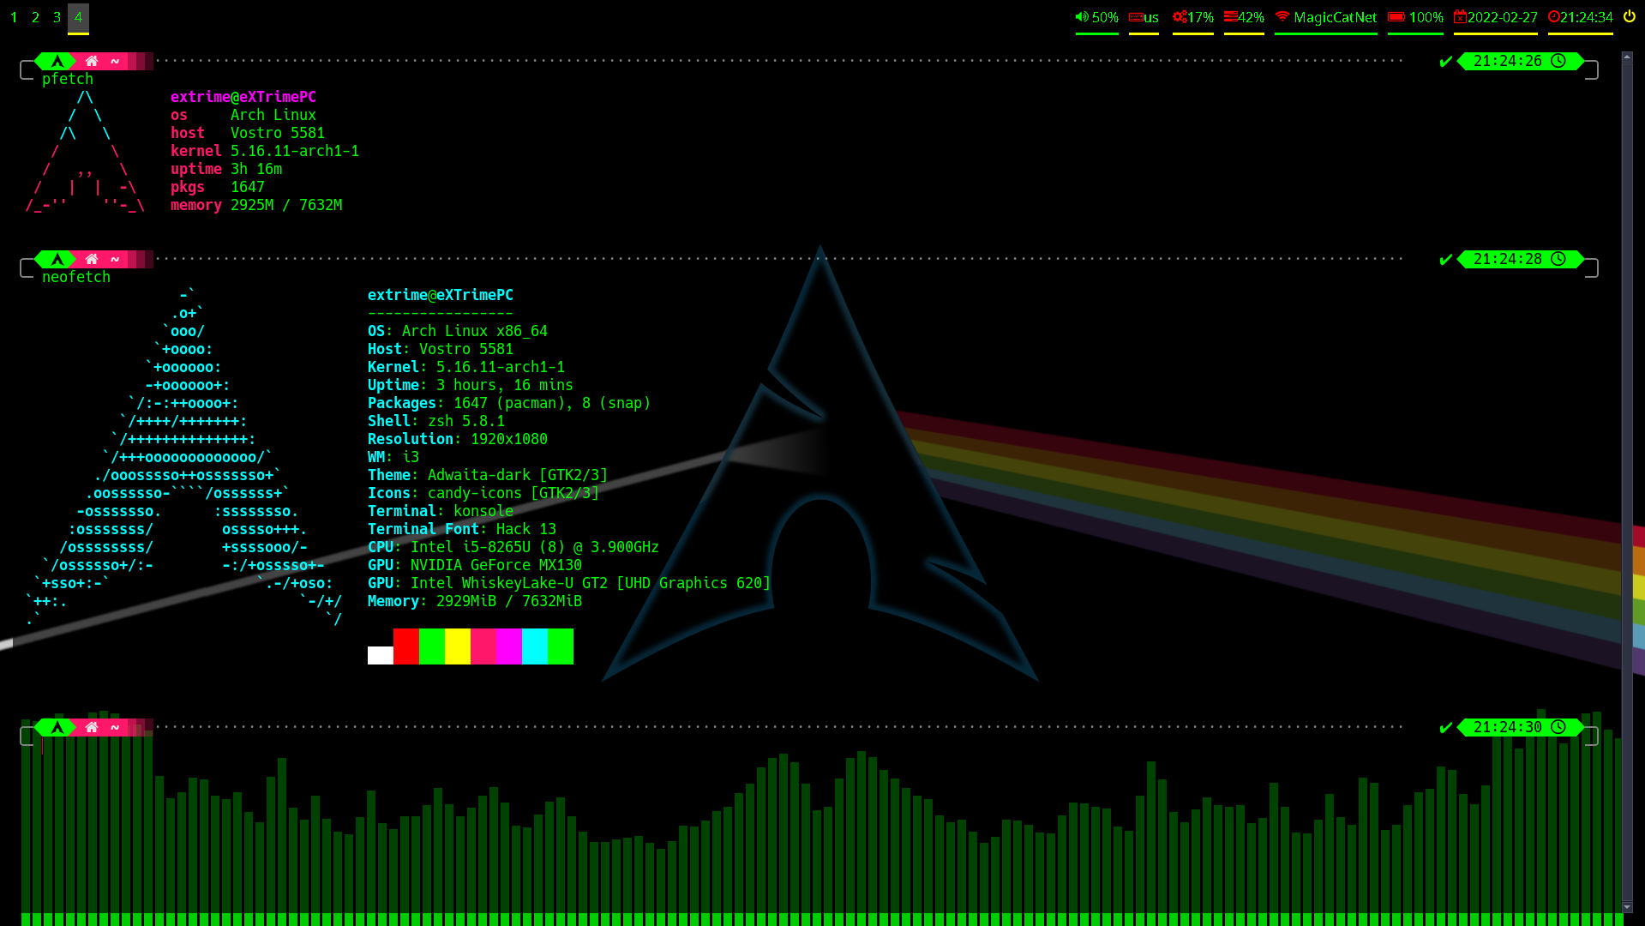Click the CPU gears icon showing 17%
The image size is (1645, 926).
(1180, 17)
